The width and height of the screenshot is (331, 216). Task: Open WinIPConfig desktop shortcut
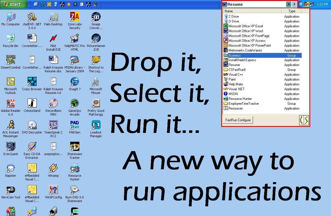tap(53, 192)
